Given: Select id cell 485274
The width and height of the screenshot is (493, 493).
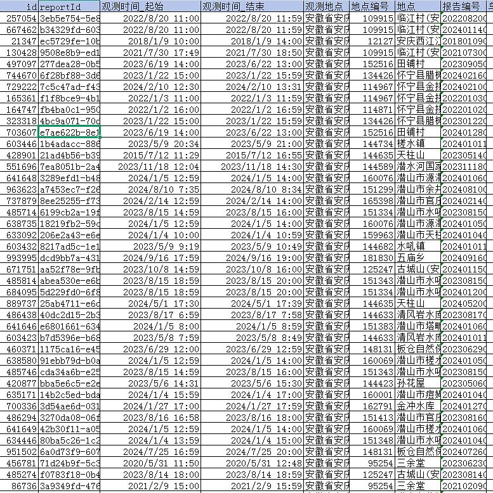Looking at the screenshot, I should [19, 474].
